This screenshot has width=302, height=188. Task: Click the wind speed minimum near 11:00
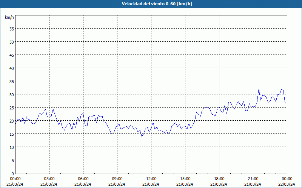pyautogui.click(x=142, y=136)
